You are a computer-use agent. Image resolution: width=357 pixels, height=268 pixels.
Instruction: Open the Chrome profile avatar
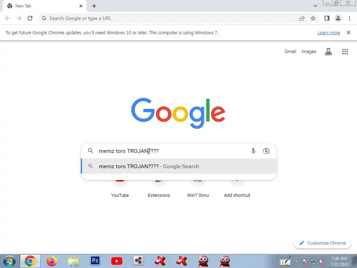338,18
